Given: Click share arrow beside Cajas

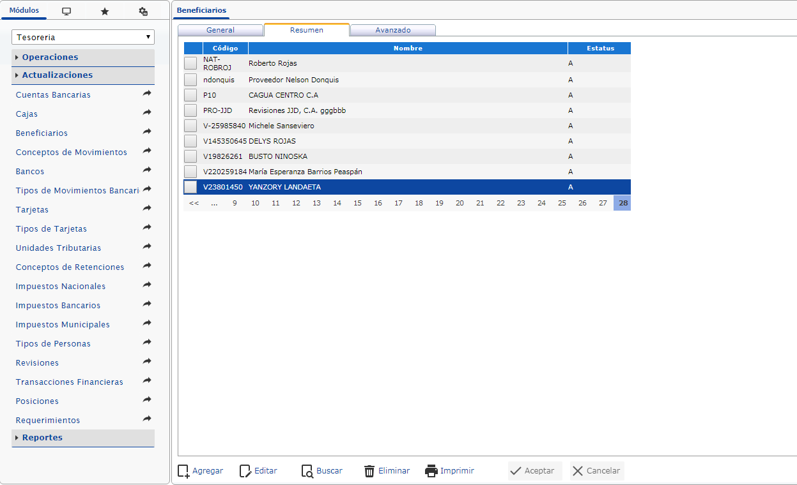Looking at the screenshot, I should (x=147, y=113).
